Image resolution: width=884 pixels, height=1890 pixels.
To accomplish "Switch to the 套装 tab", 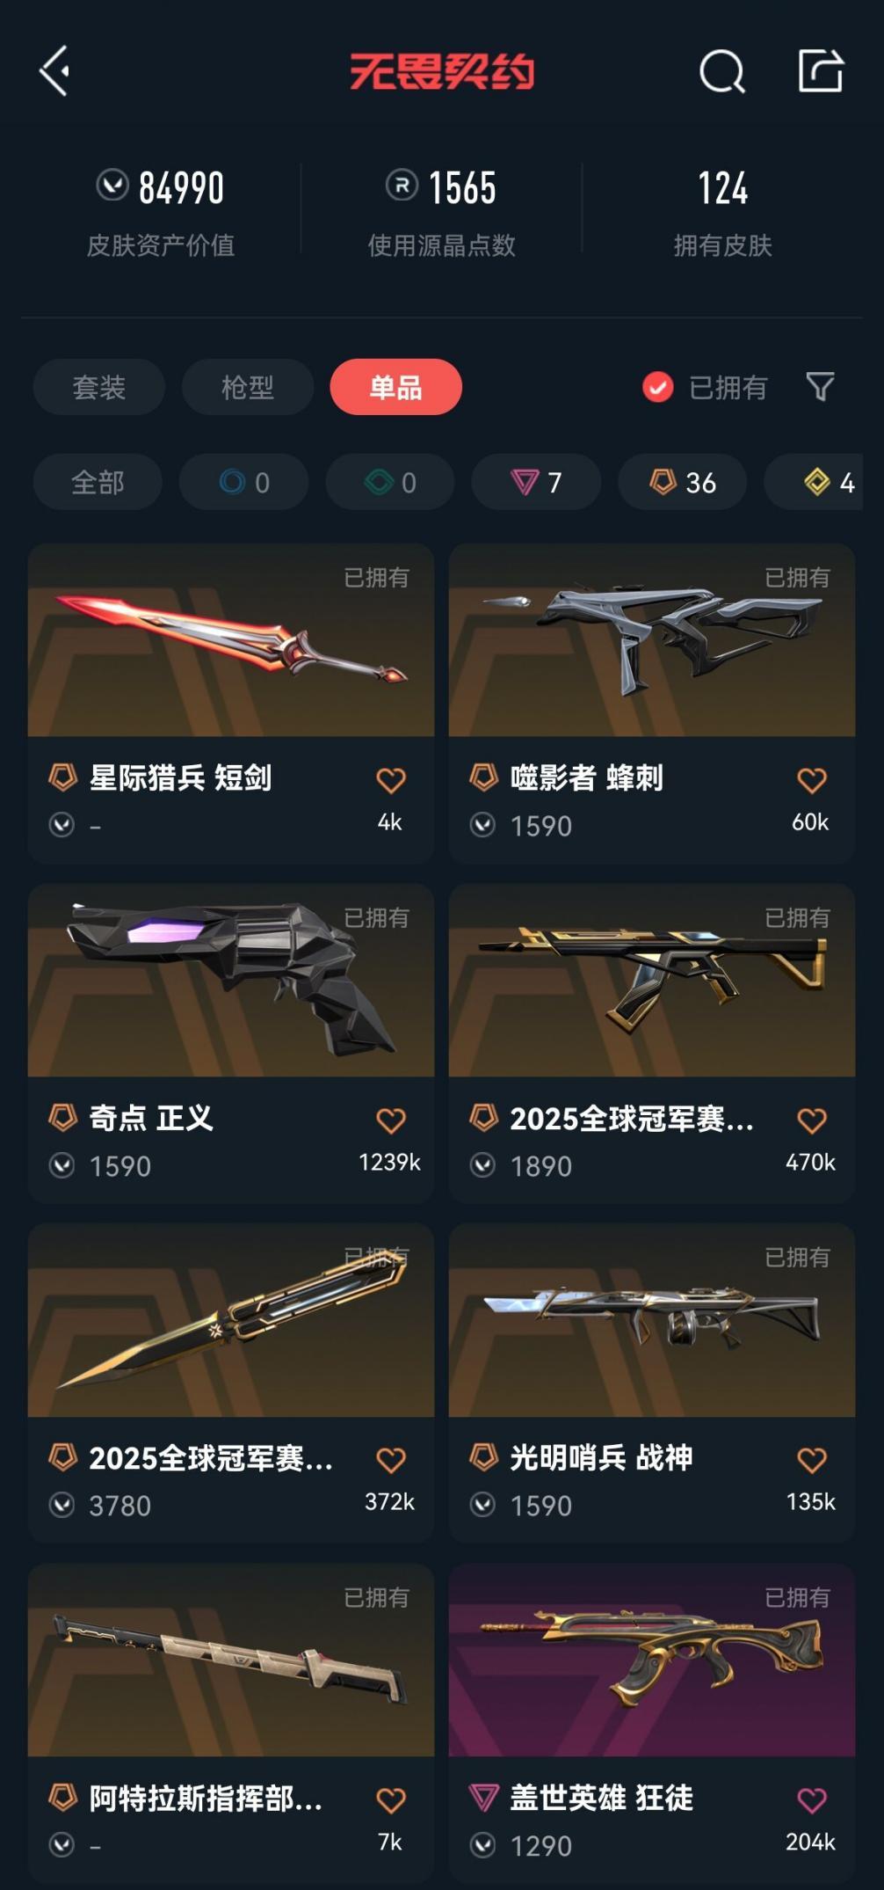I will (99, 387).
